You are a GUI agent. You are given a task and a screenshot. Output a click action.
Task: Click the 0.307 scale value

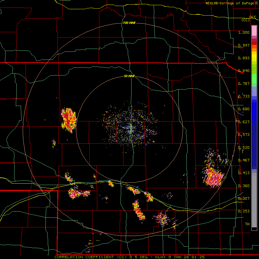tap(244, 199)
